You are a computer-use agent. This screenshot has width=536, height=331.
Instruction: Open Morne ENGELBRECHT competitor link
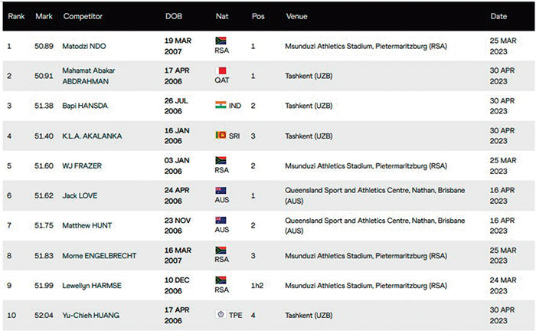[x=99, y=255]
